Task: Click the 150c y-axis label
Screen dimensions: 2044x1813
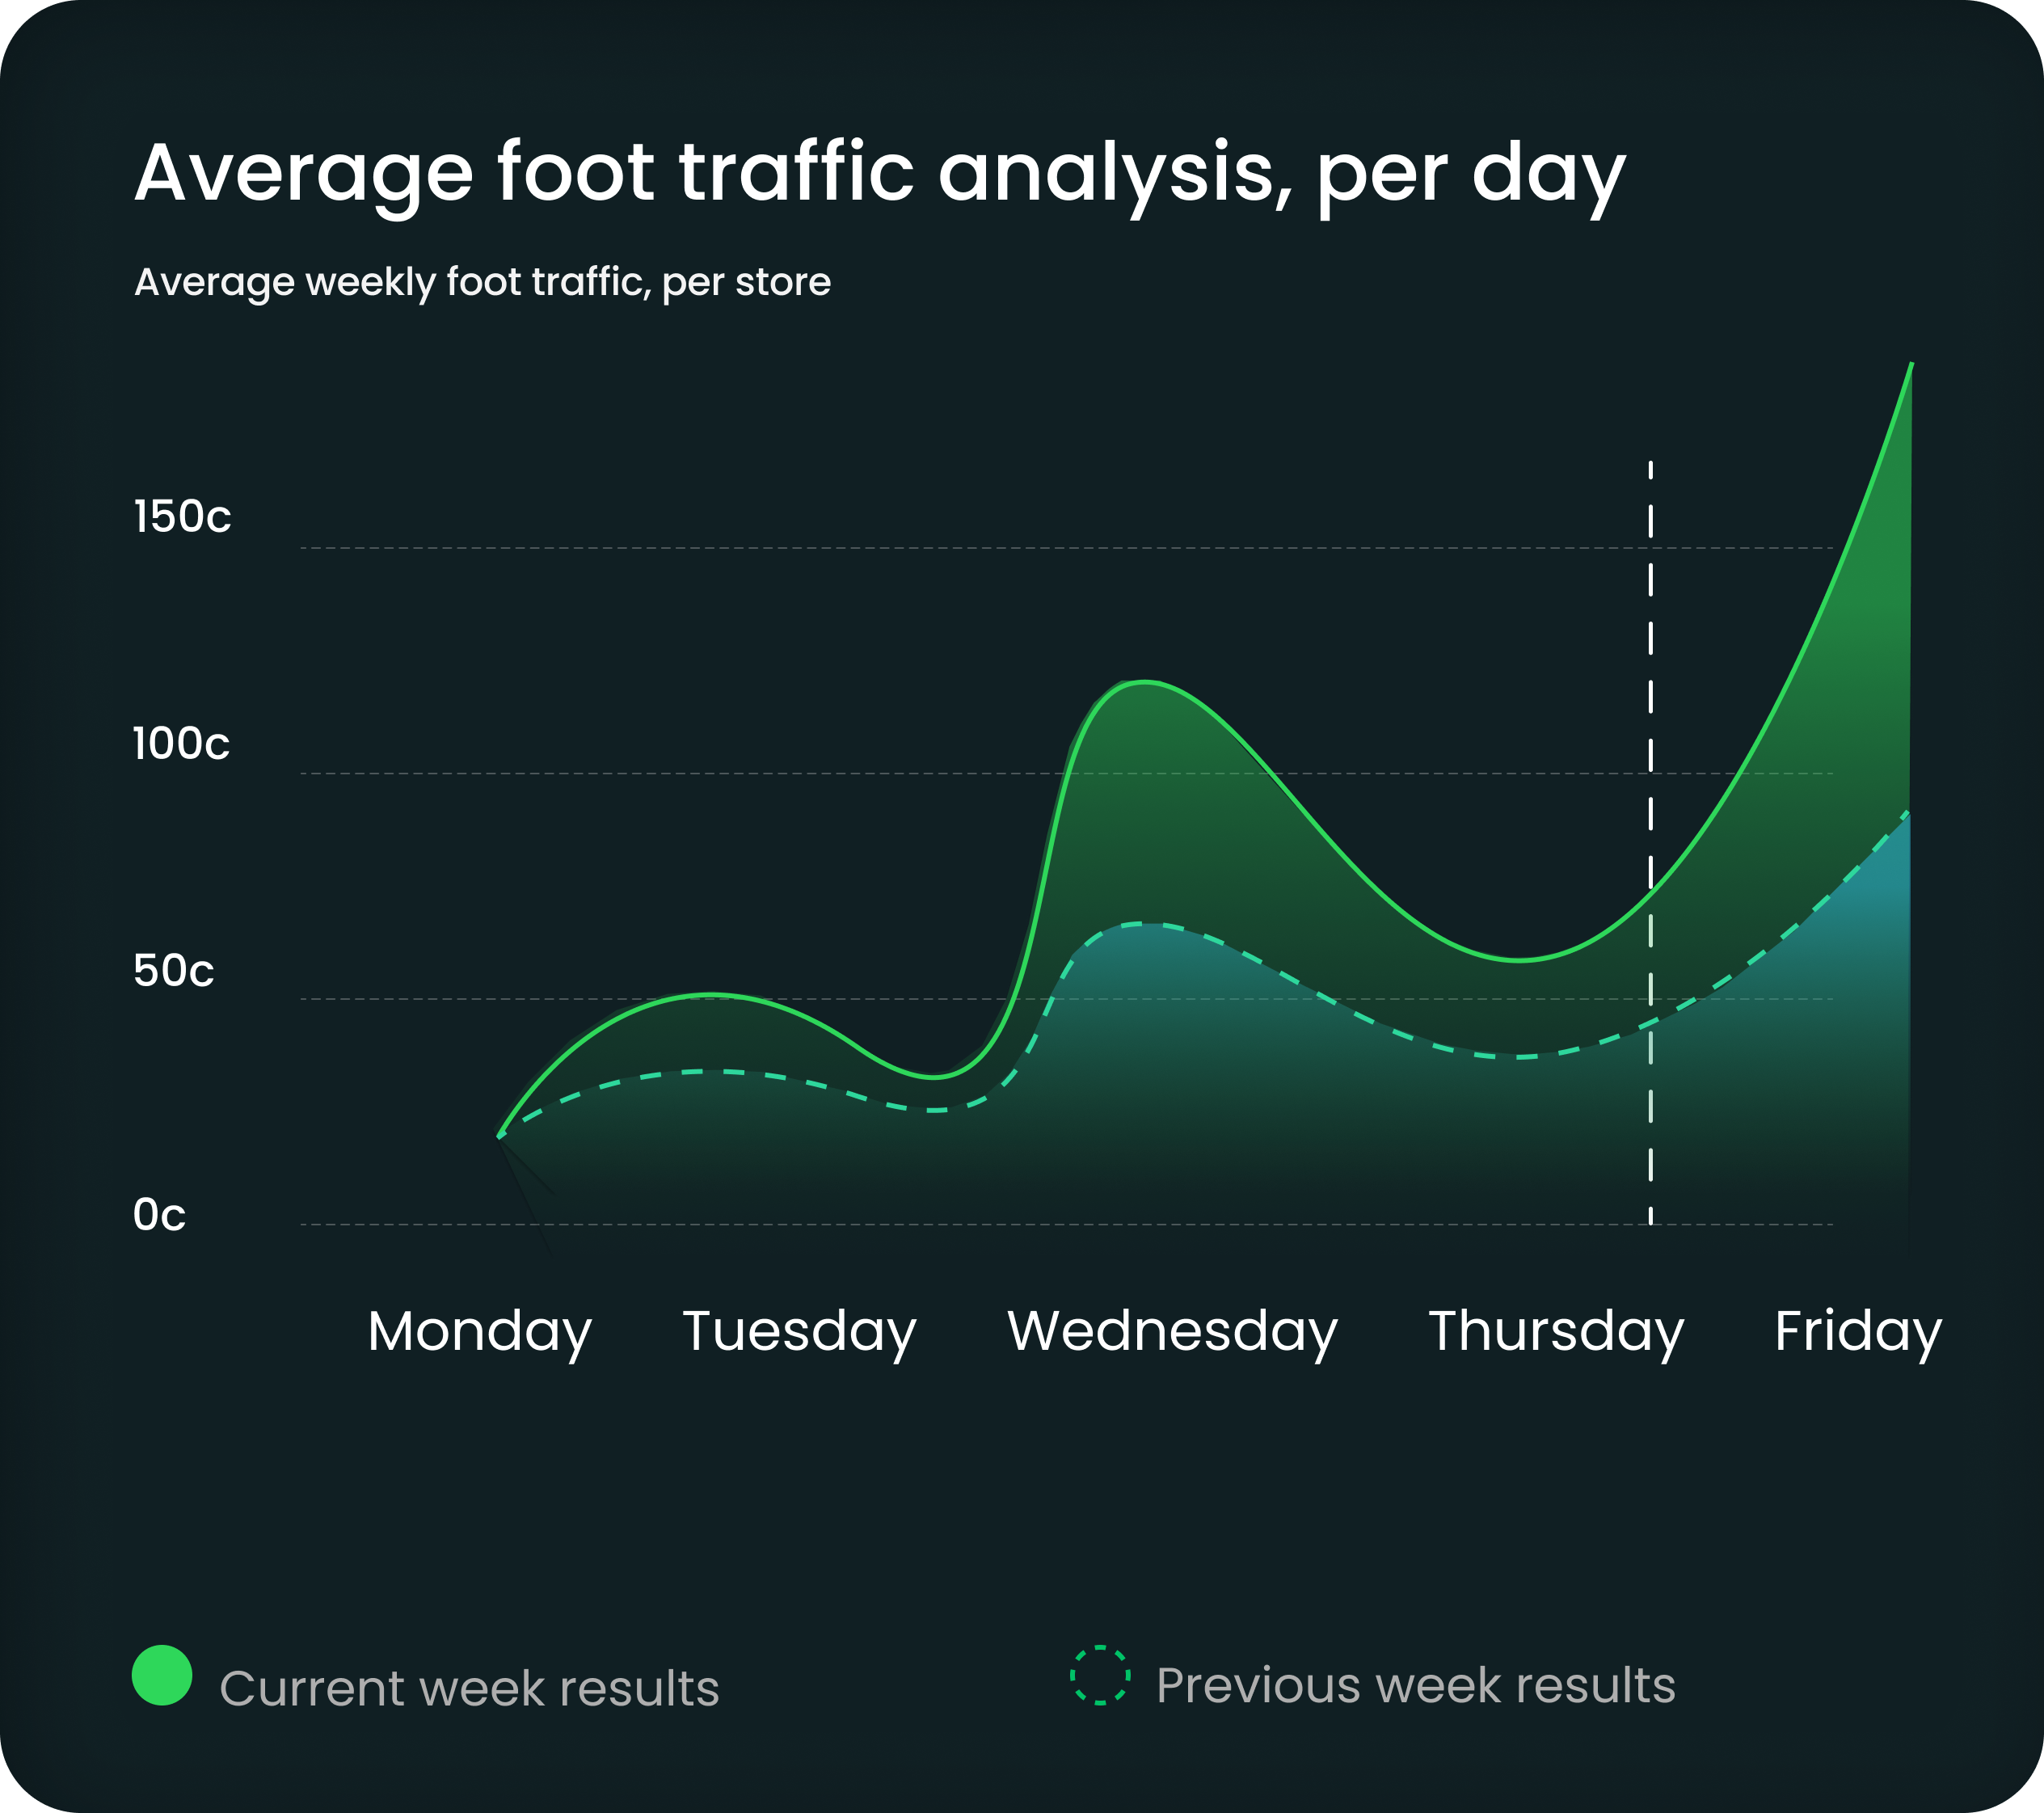Action: pyautogui.click(x=182, y=517)
